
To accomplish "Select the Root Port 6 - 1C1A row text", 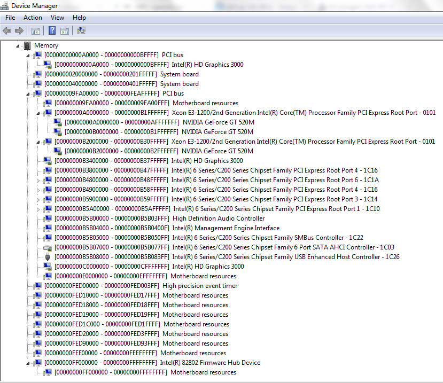I will [x=275, y=180].
